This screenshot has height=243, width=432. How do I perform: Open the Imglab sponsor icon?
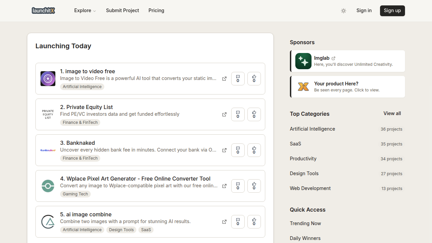(303, 61)
